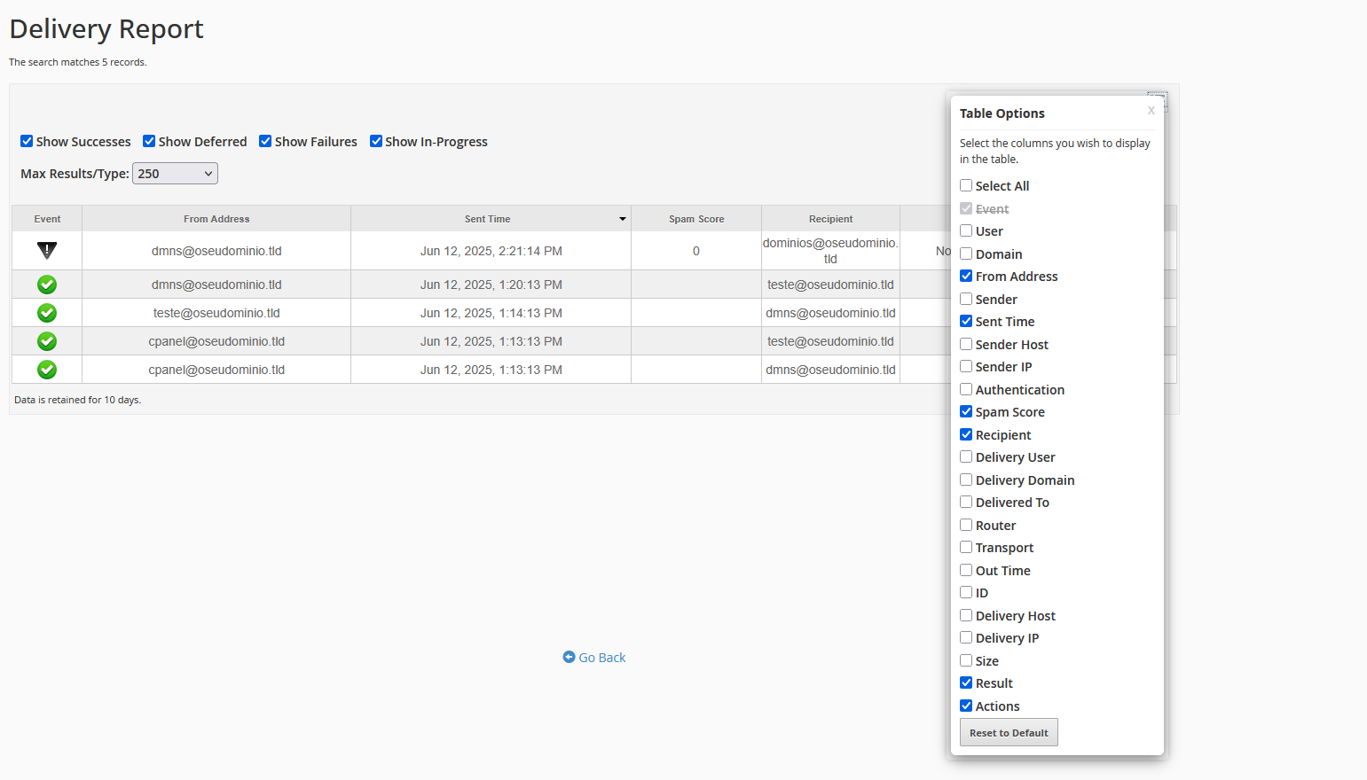Toggle Show Successes checkbox
The image size is (1367, 780).
point(27,141)
